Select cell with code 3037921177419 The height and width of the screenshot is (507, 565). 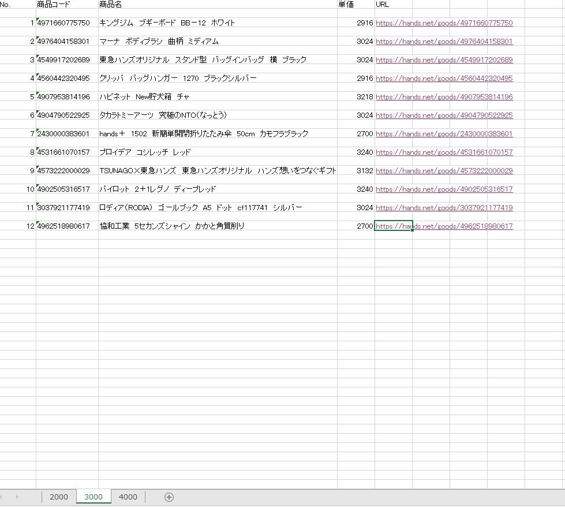coord(67,207)
